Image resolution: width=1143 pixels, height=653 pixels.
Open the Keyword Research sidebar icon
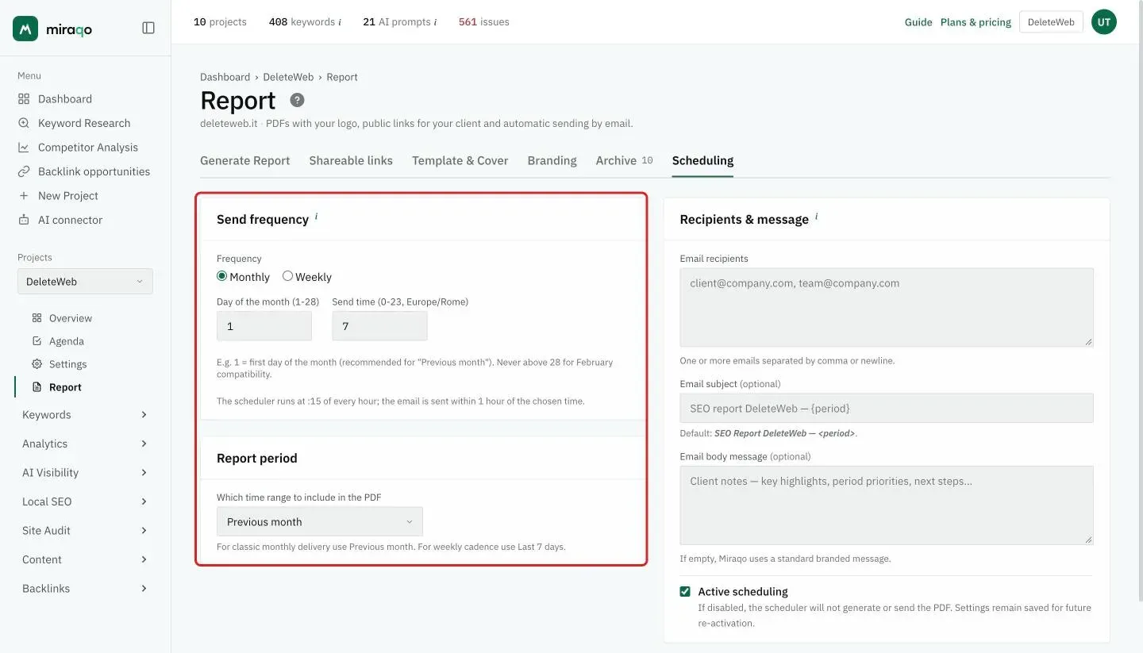24,123
